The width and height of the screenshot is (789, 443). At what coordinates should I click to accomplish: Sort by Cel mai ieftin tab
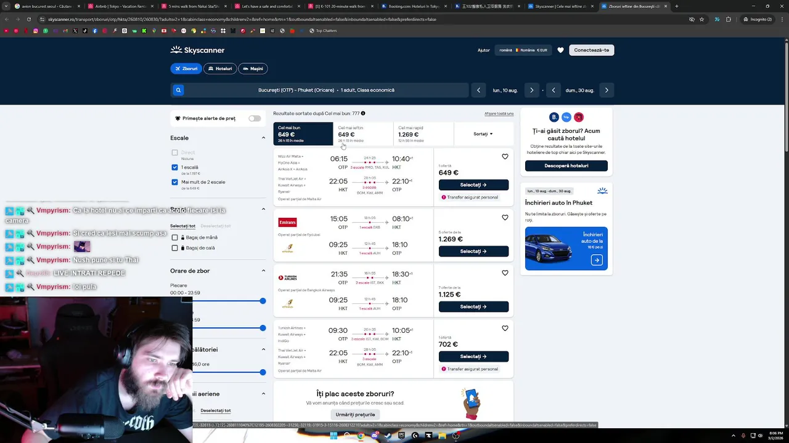point(363,134)
